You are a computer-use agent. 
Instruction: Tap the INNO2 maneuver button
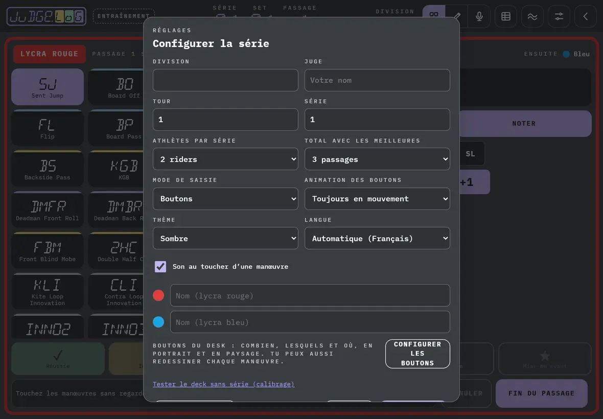point(48,327)
